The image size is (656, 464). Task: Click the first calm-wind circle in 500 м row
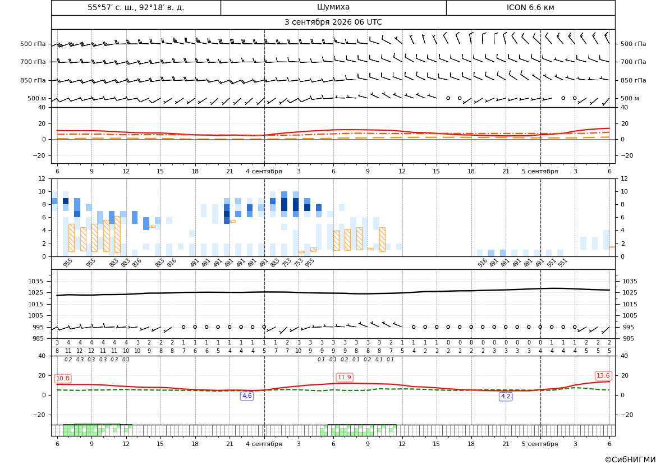pyautogui.click(x=448, y=98)
